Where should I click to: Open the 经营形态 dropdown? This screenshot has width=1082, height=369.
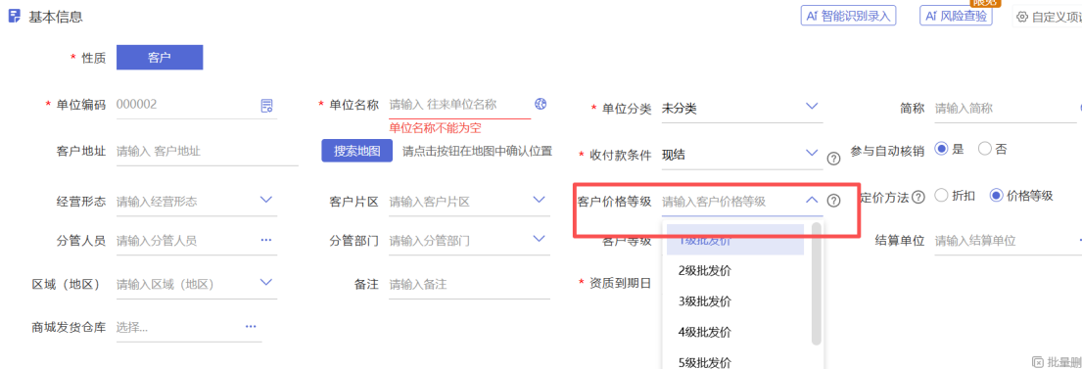pos(266,200)
